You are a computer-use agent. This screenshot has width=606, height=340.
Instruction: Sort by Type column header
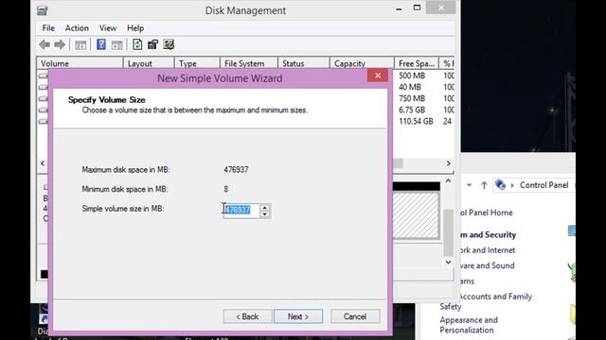point(197,63)
